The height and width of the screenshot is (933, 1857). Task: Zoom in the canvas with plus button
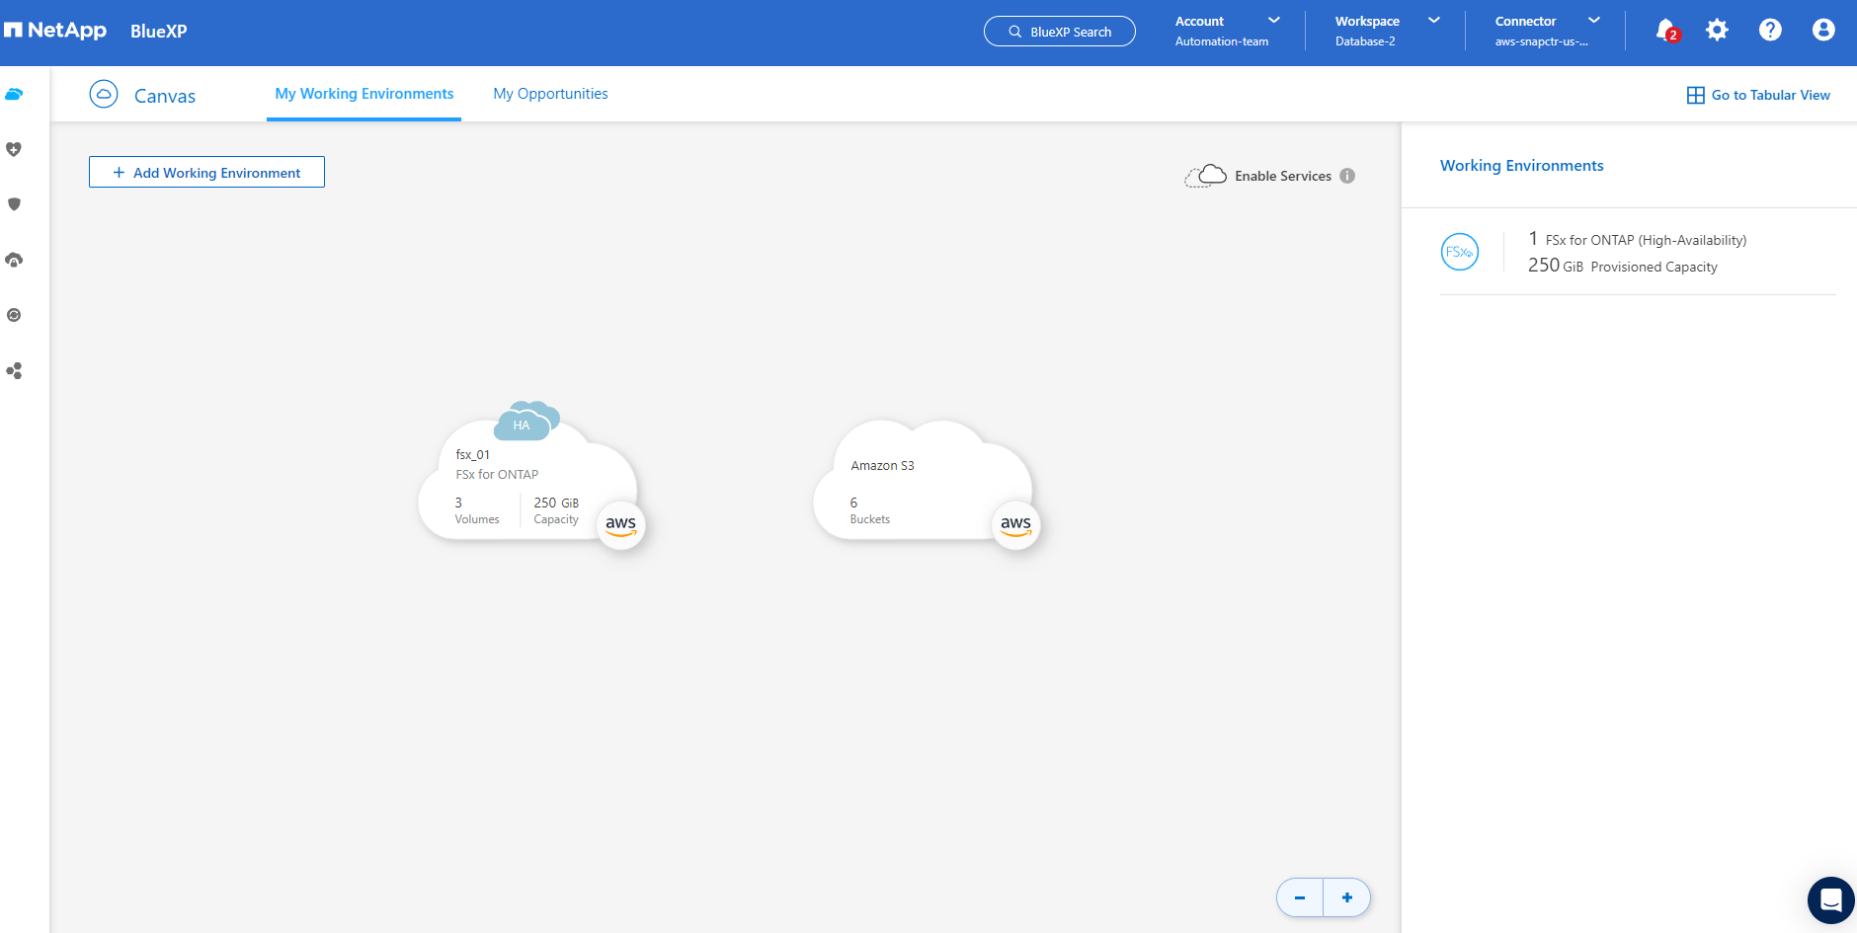click(x=1347, y=897)
